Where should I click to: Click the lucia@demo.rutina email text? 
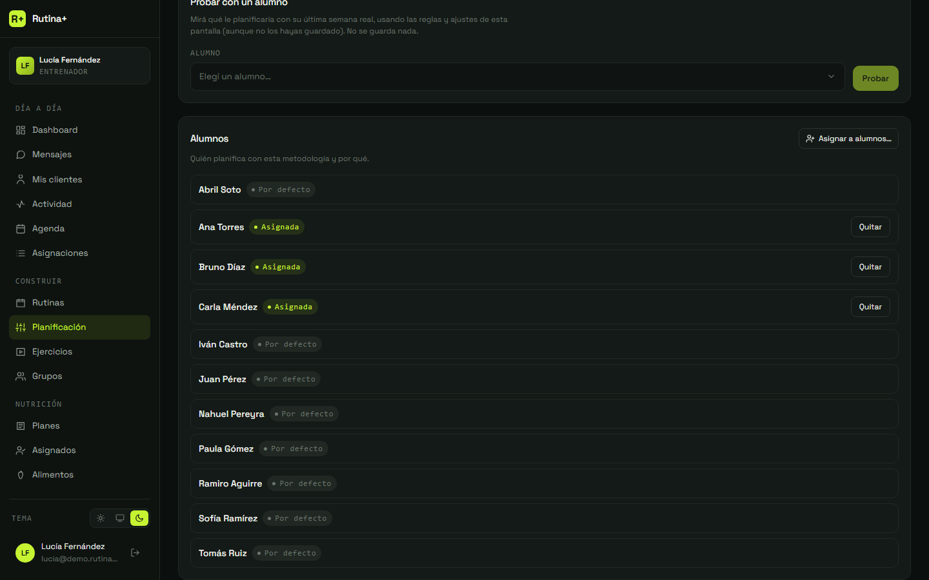point(79,559)
